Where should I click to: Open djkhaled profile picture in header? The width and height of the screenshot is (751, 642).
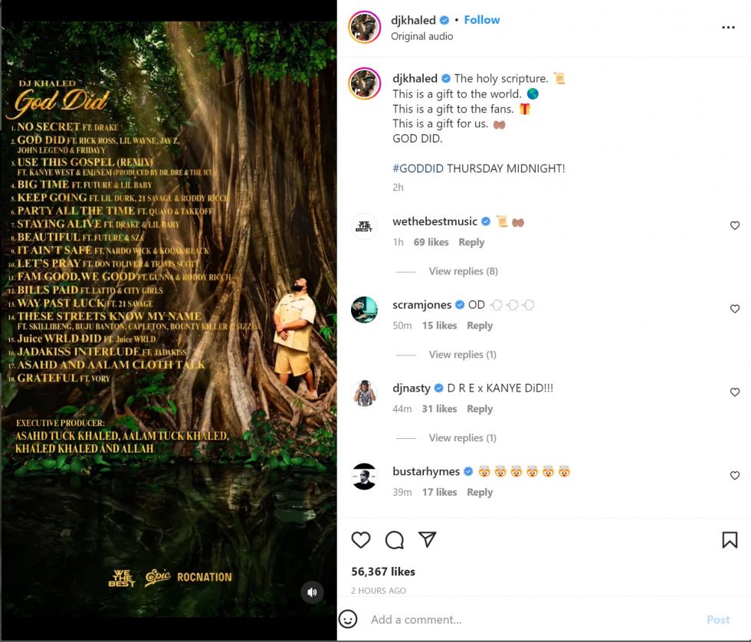click(364, 28)
